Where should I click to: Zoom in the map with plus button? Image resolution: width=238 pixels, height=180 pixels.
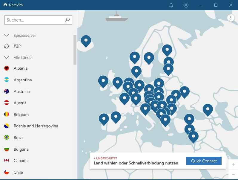[233, 164]
